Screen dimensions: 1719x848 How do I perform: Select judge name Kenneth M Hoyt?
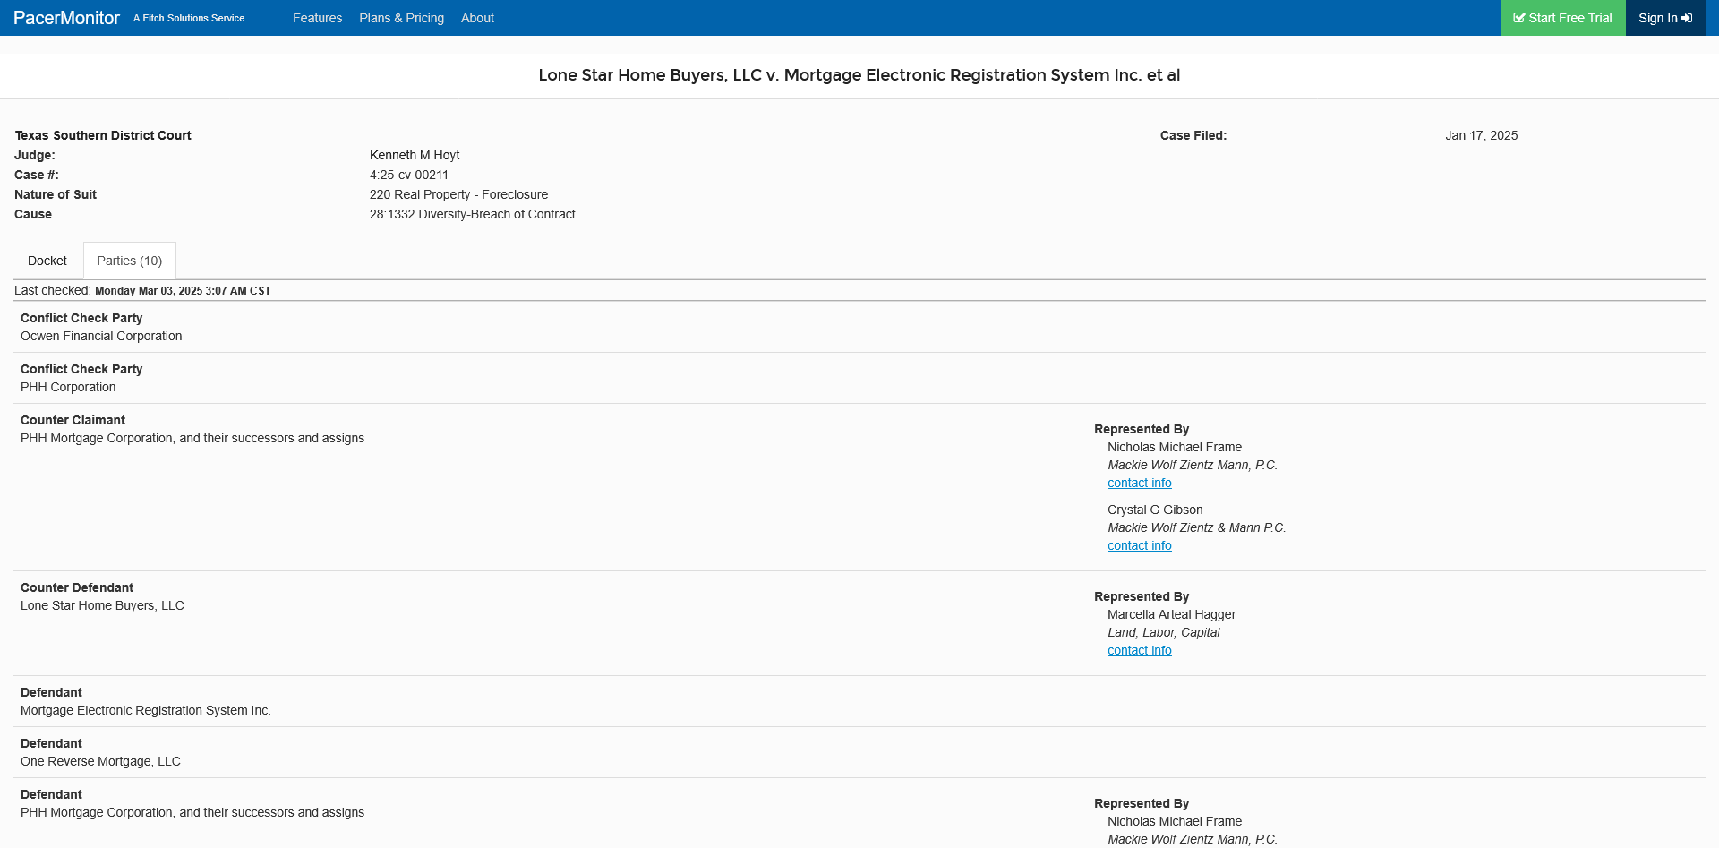415,155
